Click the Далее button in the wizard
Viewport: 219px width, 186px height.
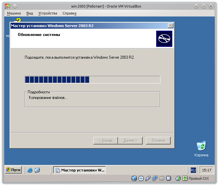[130, 140]
